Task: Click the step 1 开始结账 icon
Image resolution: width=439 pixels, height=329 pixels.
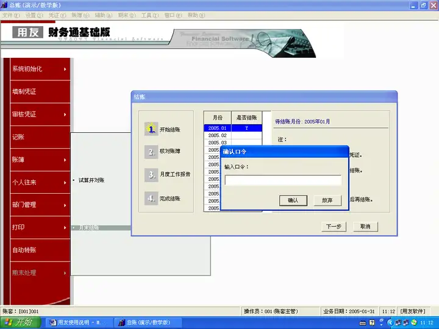Action: pyautogui.click(x=151, y=129)
